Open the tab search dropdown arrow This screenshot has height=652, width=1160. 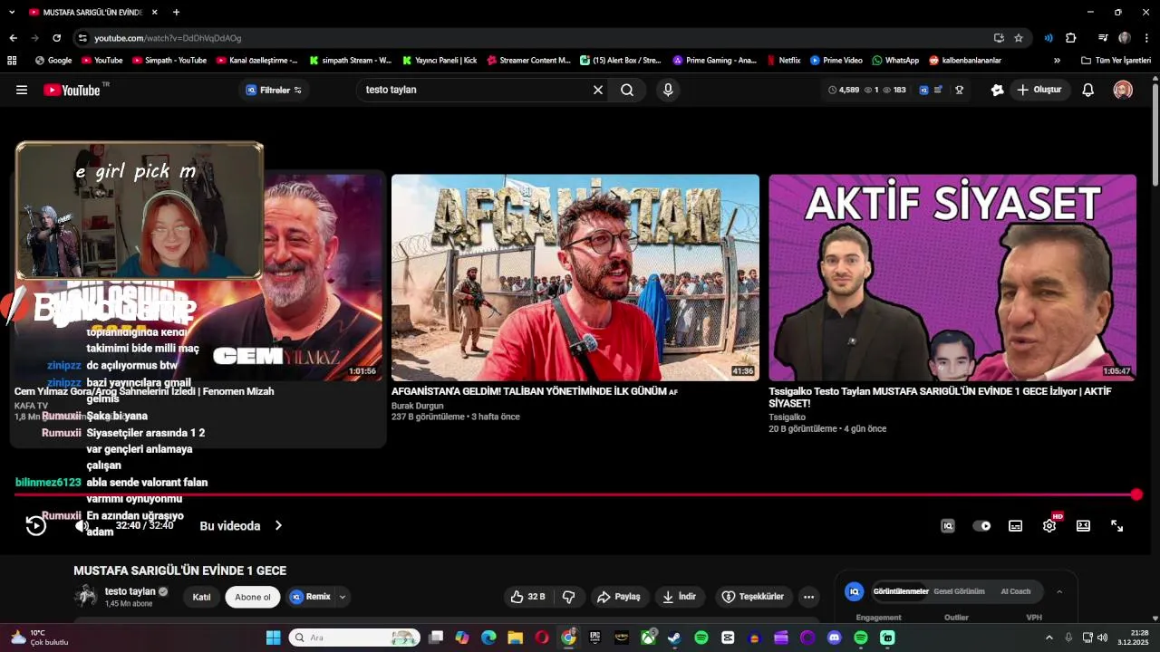[x=12, y=12]
